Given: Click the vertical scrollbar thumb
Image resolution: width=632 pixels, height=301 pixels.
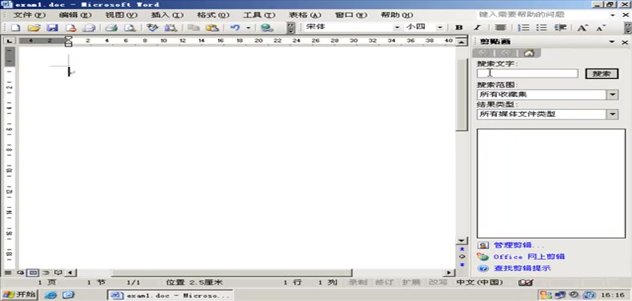Looking at the screenshot, I should coord(462,95).
